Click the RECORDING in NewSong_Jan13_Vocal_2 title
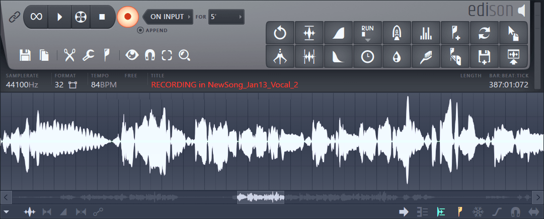The height and width of the screenshot is (219, 544). click(225, 85)
